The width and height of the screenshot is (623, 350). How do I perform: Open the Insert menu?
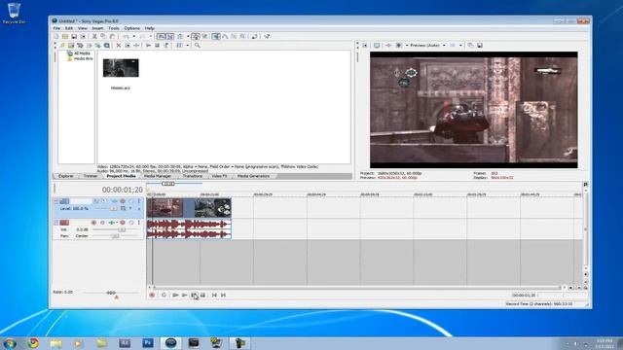pyautogui.click(x=97, y=28)
